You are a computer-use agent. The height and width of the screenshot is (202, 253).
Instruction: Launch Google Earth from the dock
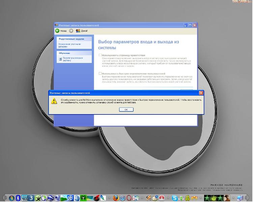click(x=51, y=198)
